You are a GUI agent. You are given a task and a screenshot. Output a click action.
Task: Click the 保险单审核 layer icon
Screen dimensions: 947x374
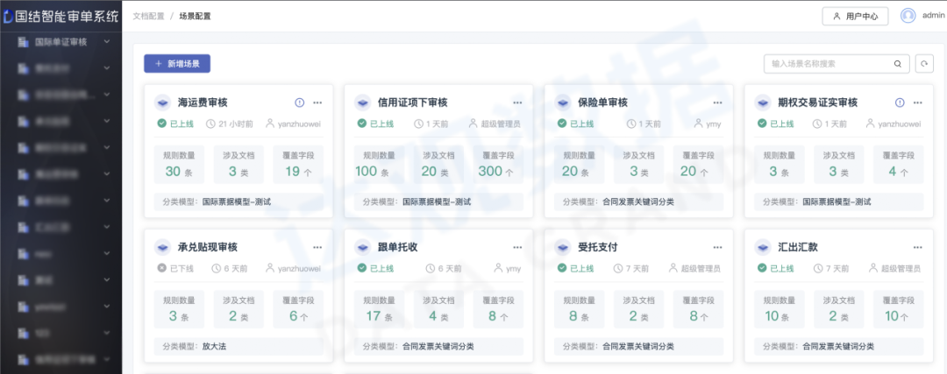[x=563, y=102]
